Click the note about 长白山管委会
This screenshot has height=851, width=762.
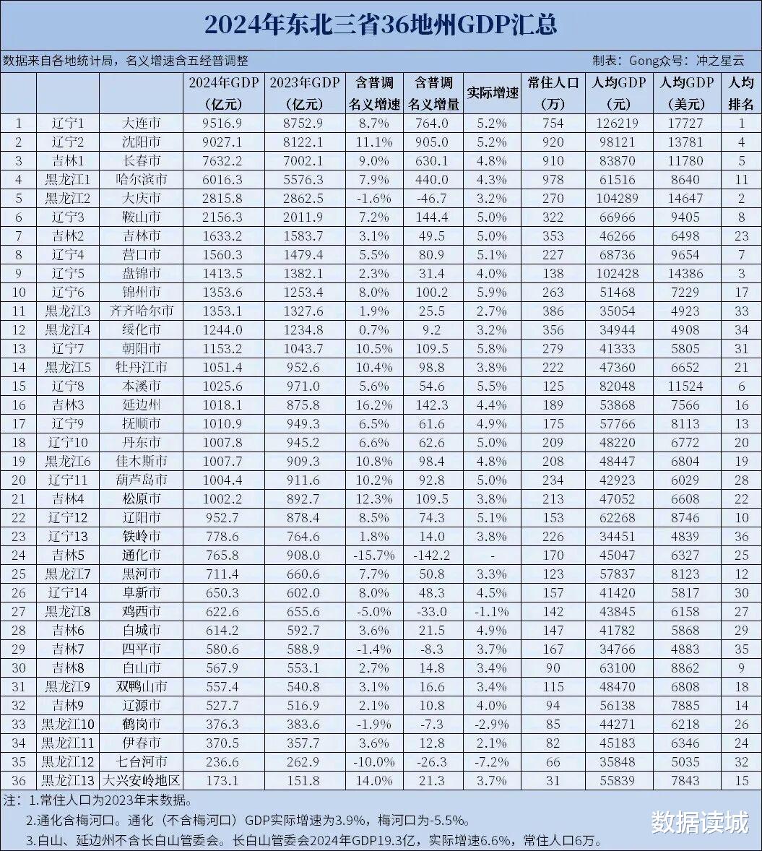314,841
